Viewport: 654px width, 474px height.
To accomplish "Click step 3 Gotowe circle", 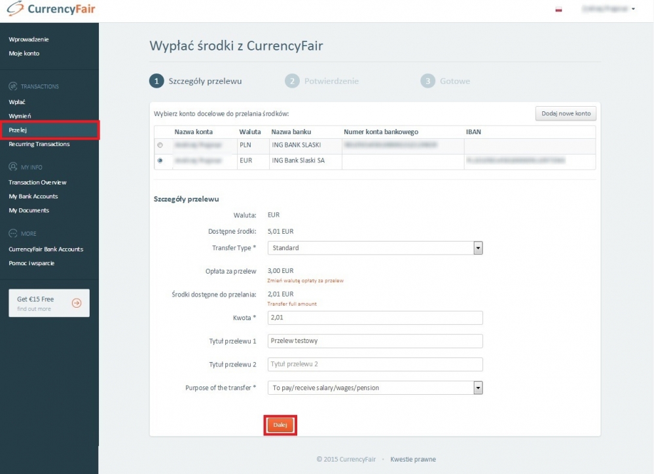I will click(x=427, y=81).
